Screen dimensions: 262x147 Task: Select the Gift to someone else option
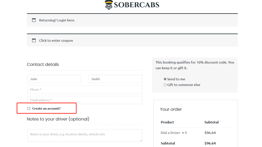(165, 85)
